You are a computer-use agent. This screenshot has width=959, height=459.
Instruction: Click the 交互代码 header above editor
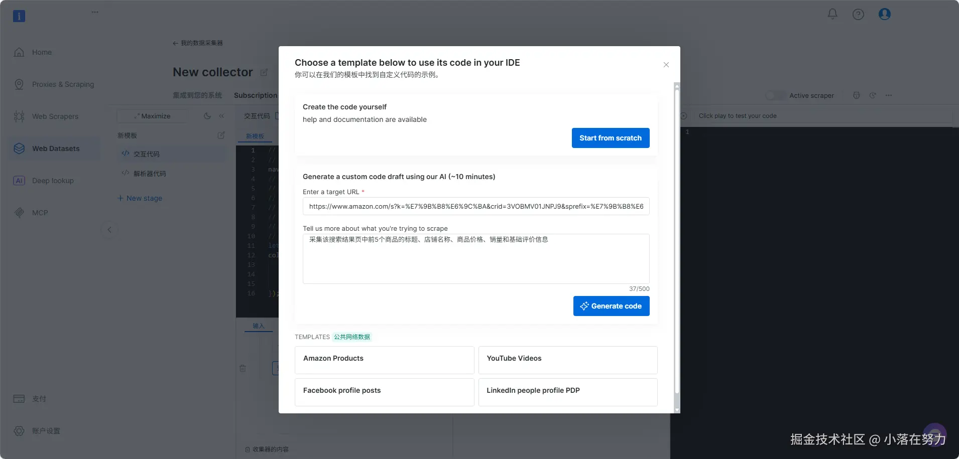(257, 116)
